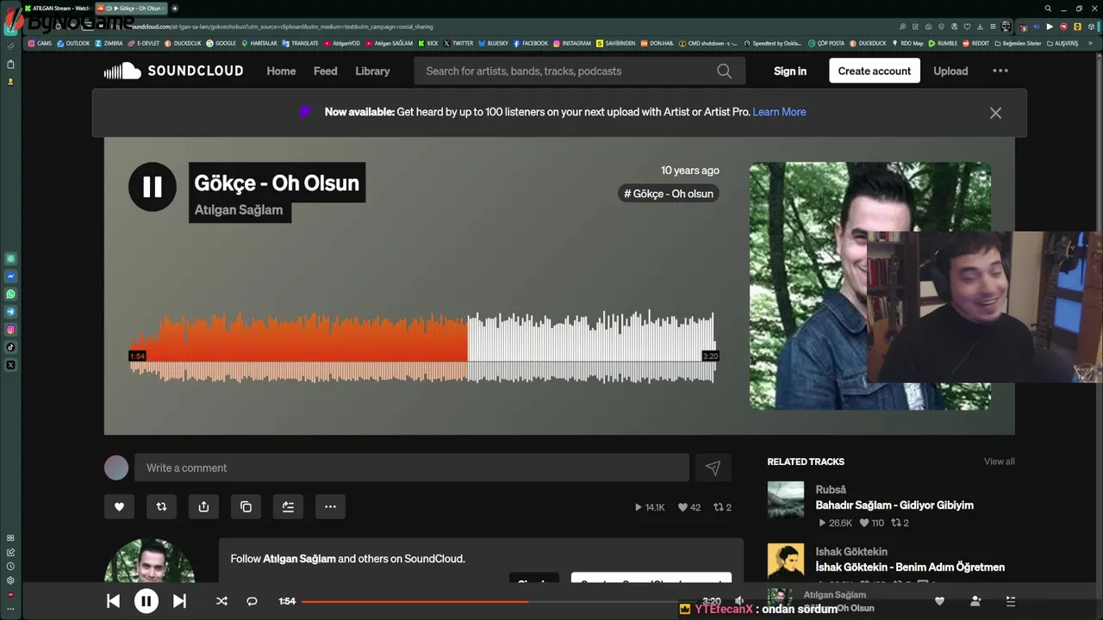1103x620 pixels.
Task: Repost the track using the repost icon
Action: click(161, 507)
